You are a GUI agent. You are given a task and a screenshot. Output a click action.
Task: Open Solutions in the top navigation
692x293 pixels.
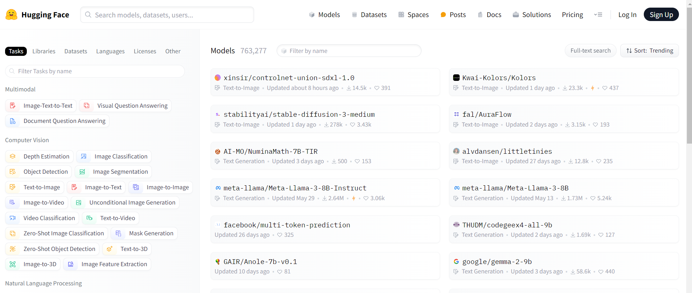coord(532,15)
